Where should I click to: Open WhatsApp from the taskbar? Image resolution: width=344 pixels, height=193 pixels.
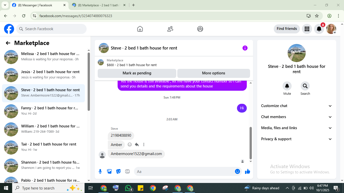click(x=128, y=188)
